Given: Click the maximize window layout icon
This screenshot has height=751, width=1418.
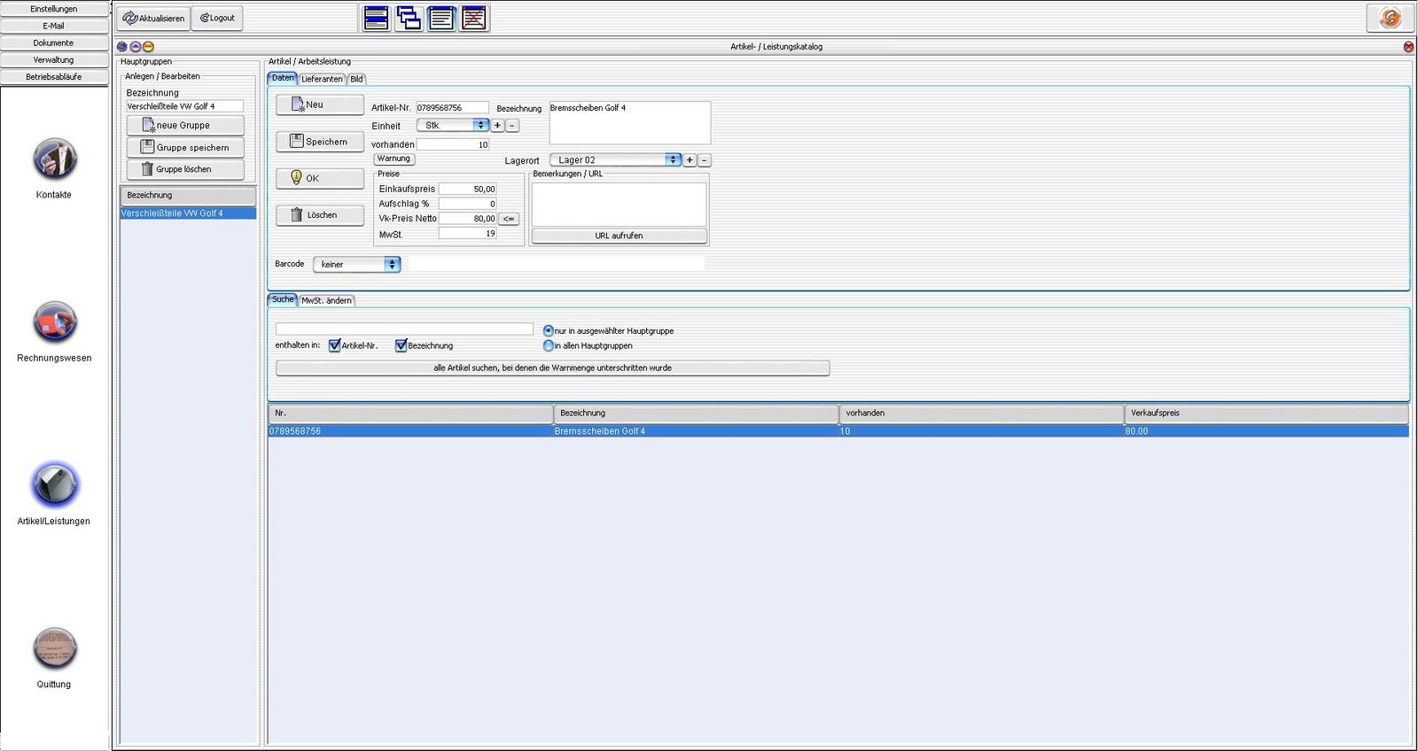Looking at the screenshot, I should (x=441, y=18).
